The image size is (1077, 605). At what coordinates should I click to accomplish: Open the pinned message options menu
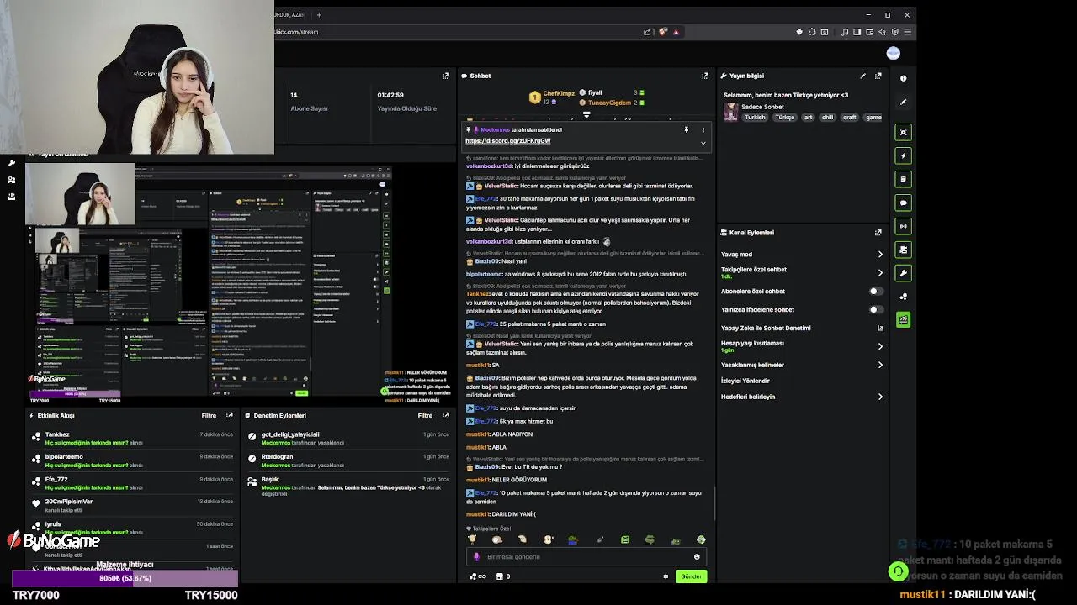(703, 130)
